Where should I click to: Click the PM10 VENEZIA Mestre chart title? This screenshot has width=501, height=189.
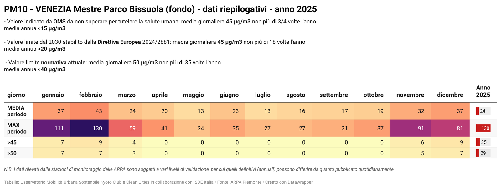click(160, 9)
